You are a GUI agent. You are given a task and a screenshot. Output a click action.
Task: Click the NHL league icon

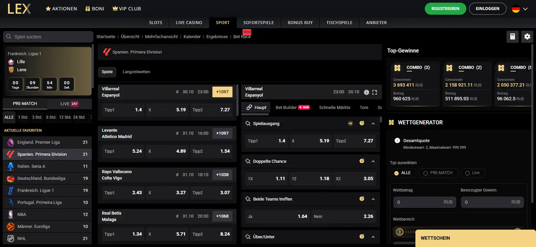11,238
